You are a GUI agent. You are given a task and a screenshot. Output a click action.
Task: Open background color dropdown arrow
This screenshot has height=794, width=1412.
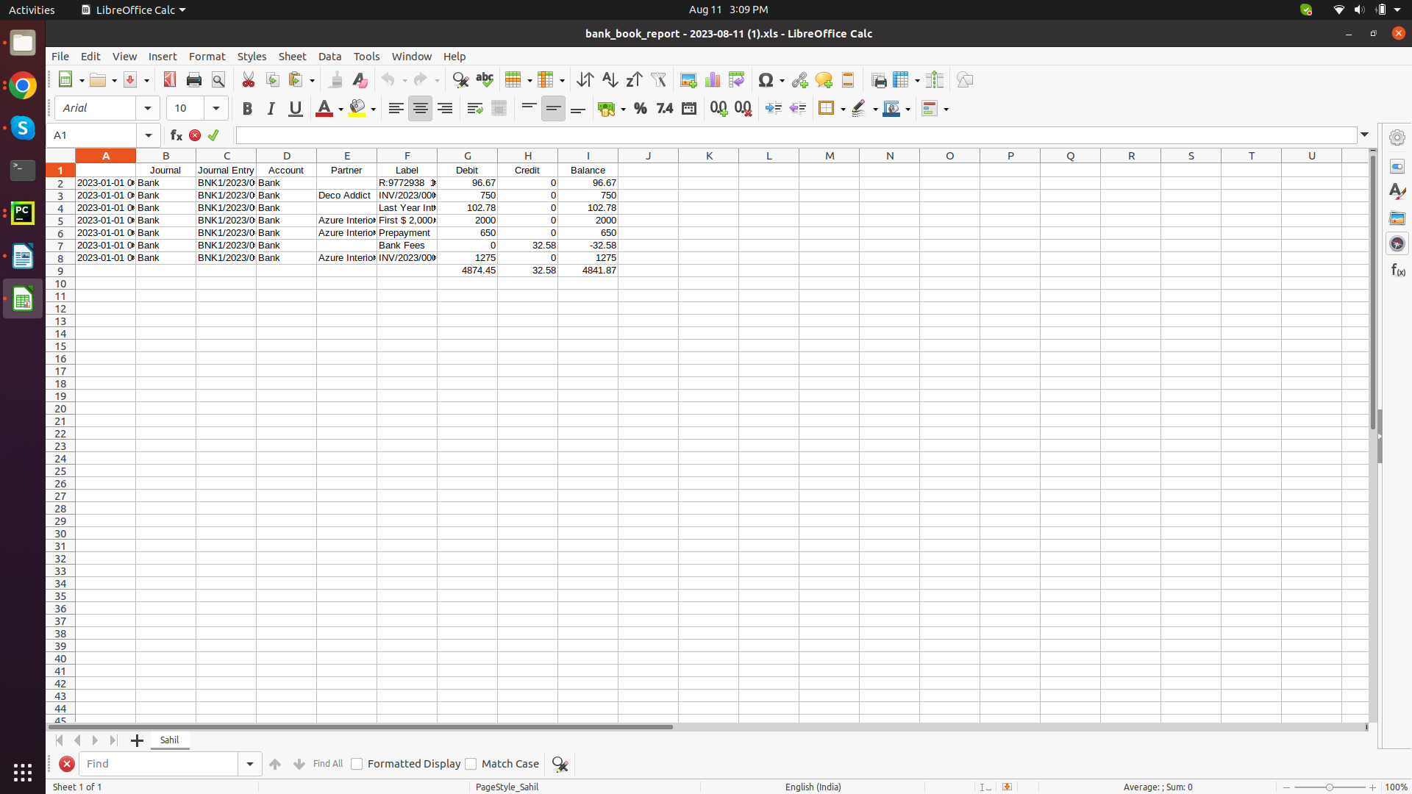tap(373, 110)
